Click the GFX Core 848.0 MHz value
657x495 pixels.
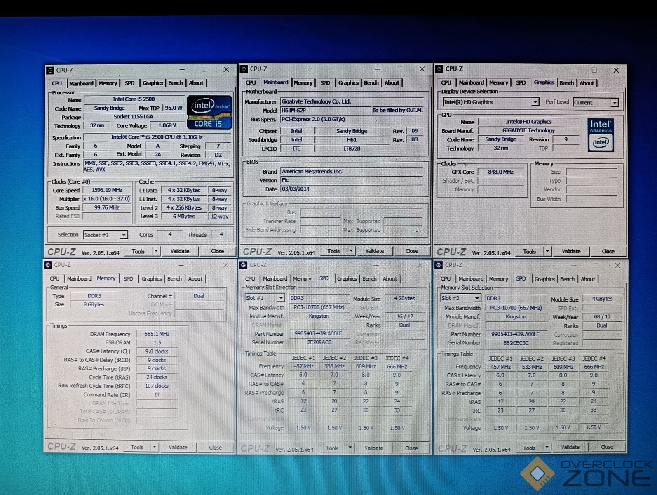click(x=500, y=172)
